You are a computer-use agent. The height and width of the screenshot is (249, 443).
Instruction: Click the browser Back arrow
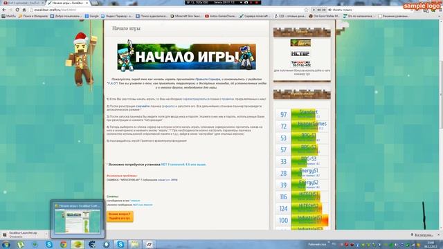[4, 10]
